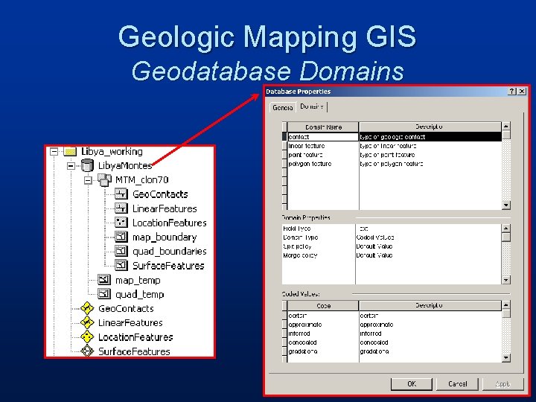Click the polygon icon beside quad_boundaries

121,252
